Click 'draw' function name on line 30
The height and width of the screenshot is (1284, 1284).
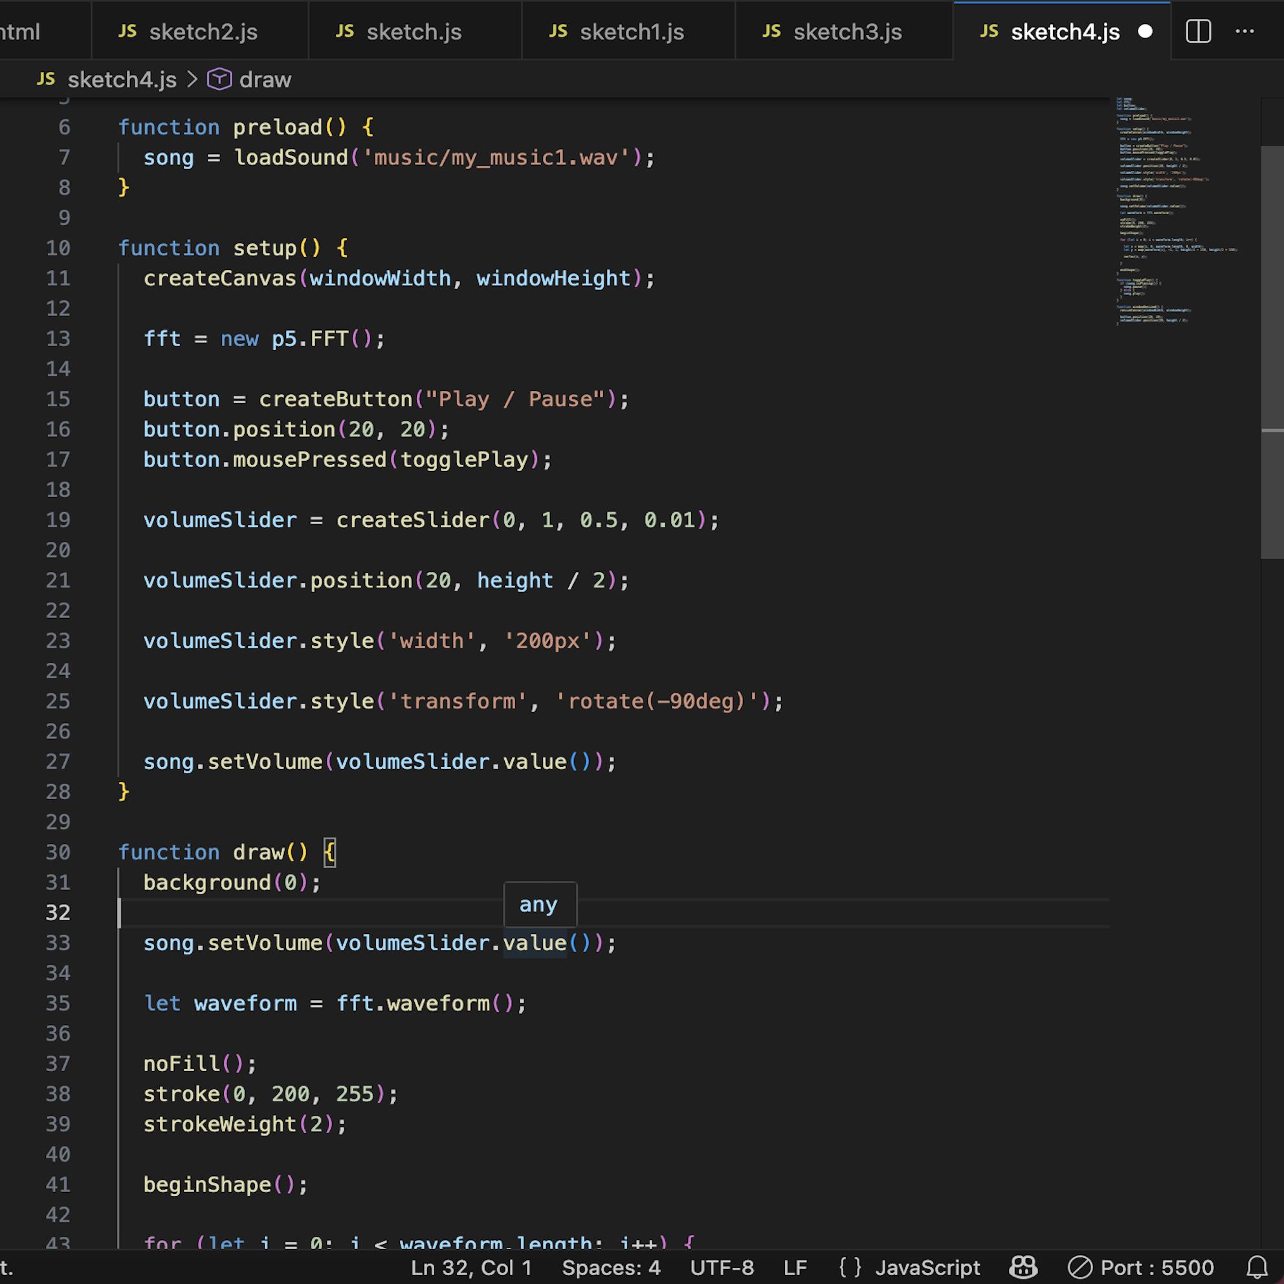point(258,852)
